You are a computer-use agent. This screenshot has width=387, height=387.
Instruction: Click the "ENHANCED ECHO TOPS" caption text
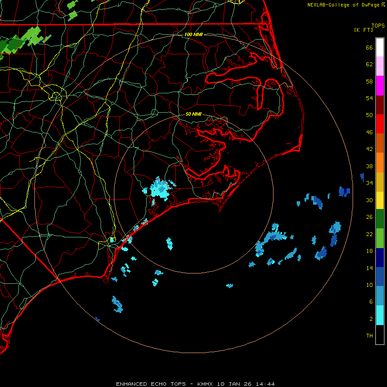pyautogui.click(x=150, y=384)
